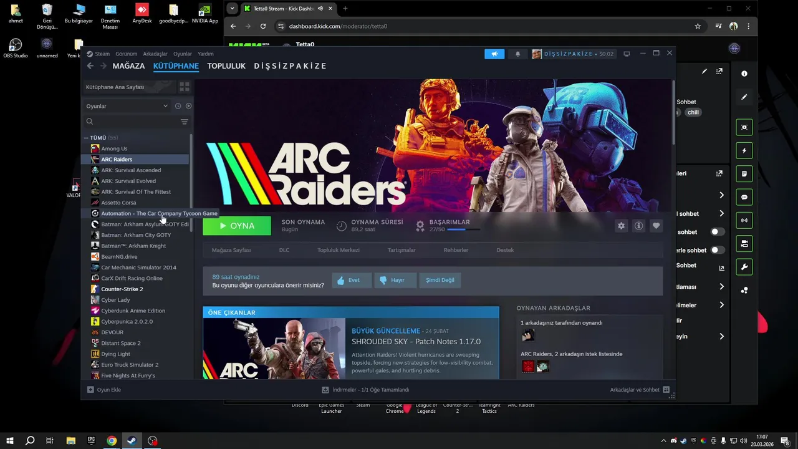Click the Epic Games taskbar icon
Image resolution: width=798 pixels, height=449 pixels.
[x=91, y=441]
